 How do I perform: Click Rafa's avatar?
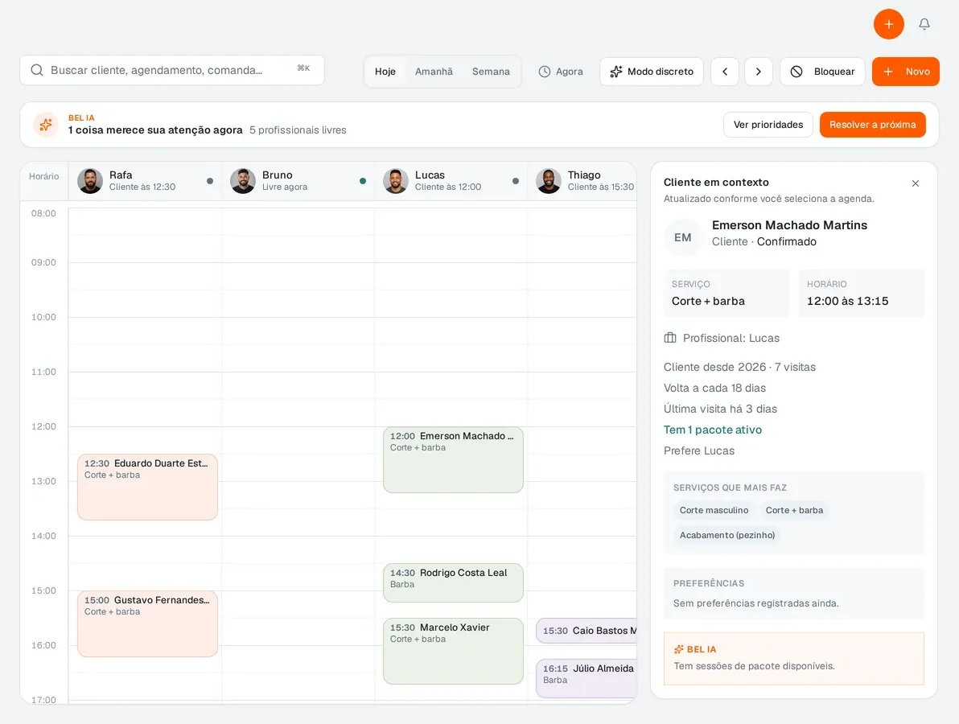pyautogui.click(x=90, y=181)
